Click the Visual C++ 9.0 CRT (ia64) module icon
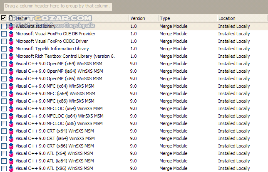Image resolution: width=268 pixels, height=172 pixels. tap(11, 138)
